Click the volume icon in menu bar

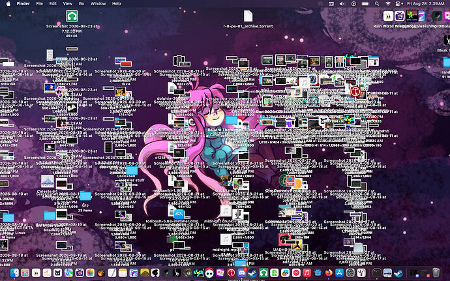(x=342, y=4)
